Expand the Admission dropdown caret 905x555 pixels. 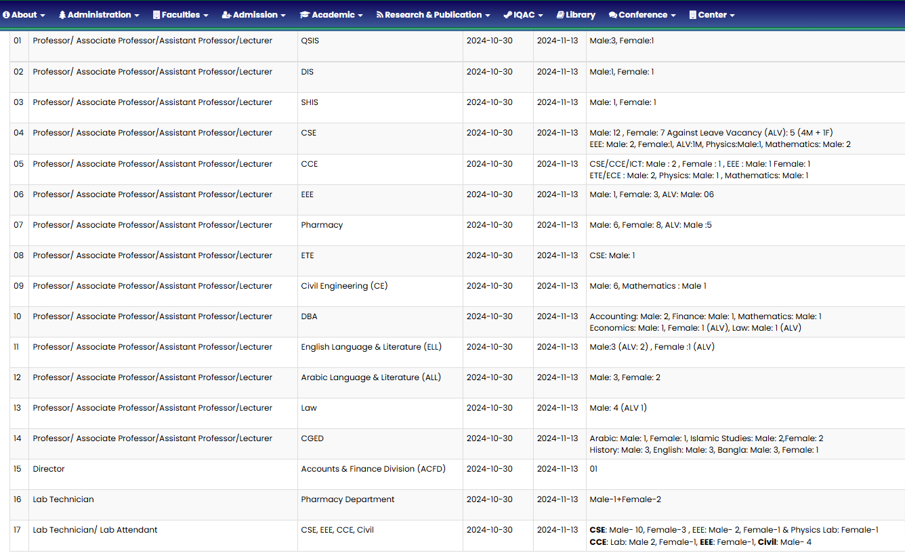(283, 16)
